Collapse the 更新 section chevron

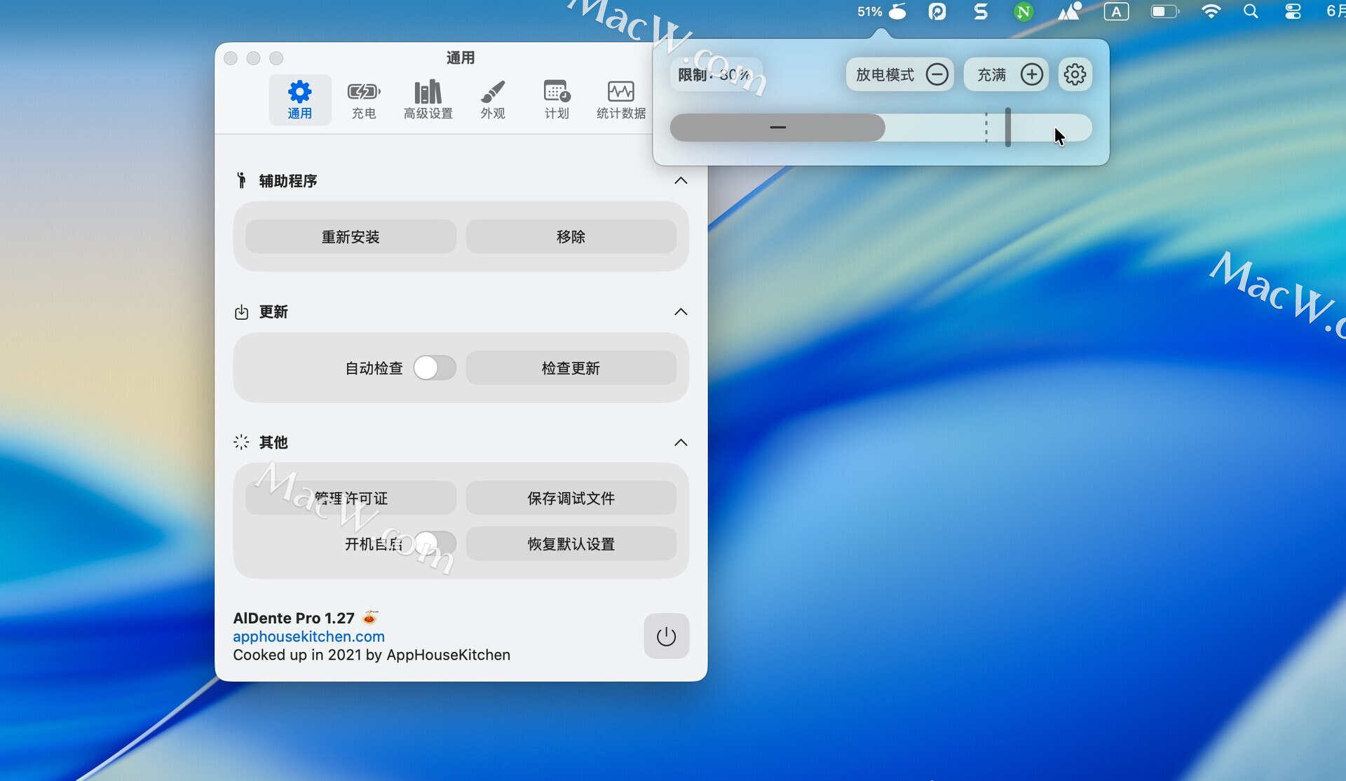pos(681,312)
